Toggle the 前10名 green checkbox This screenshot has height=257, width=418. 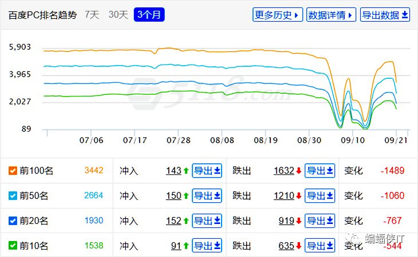[x=13, y=246]
